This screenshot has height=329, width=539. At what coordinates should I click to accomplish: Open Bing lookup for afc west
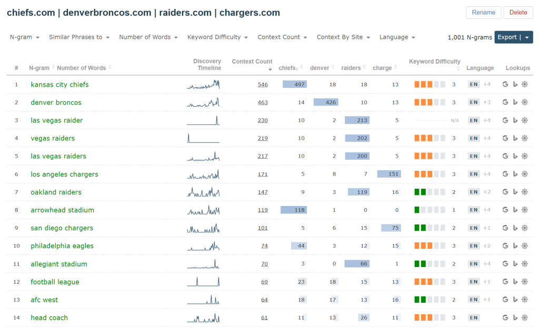515,300
